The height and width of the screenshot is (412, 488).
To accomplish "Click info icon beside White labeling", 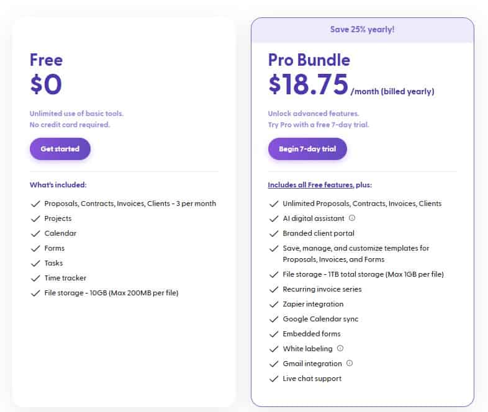I will pos(340,349).
